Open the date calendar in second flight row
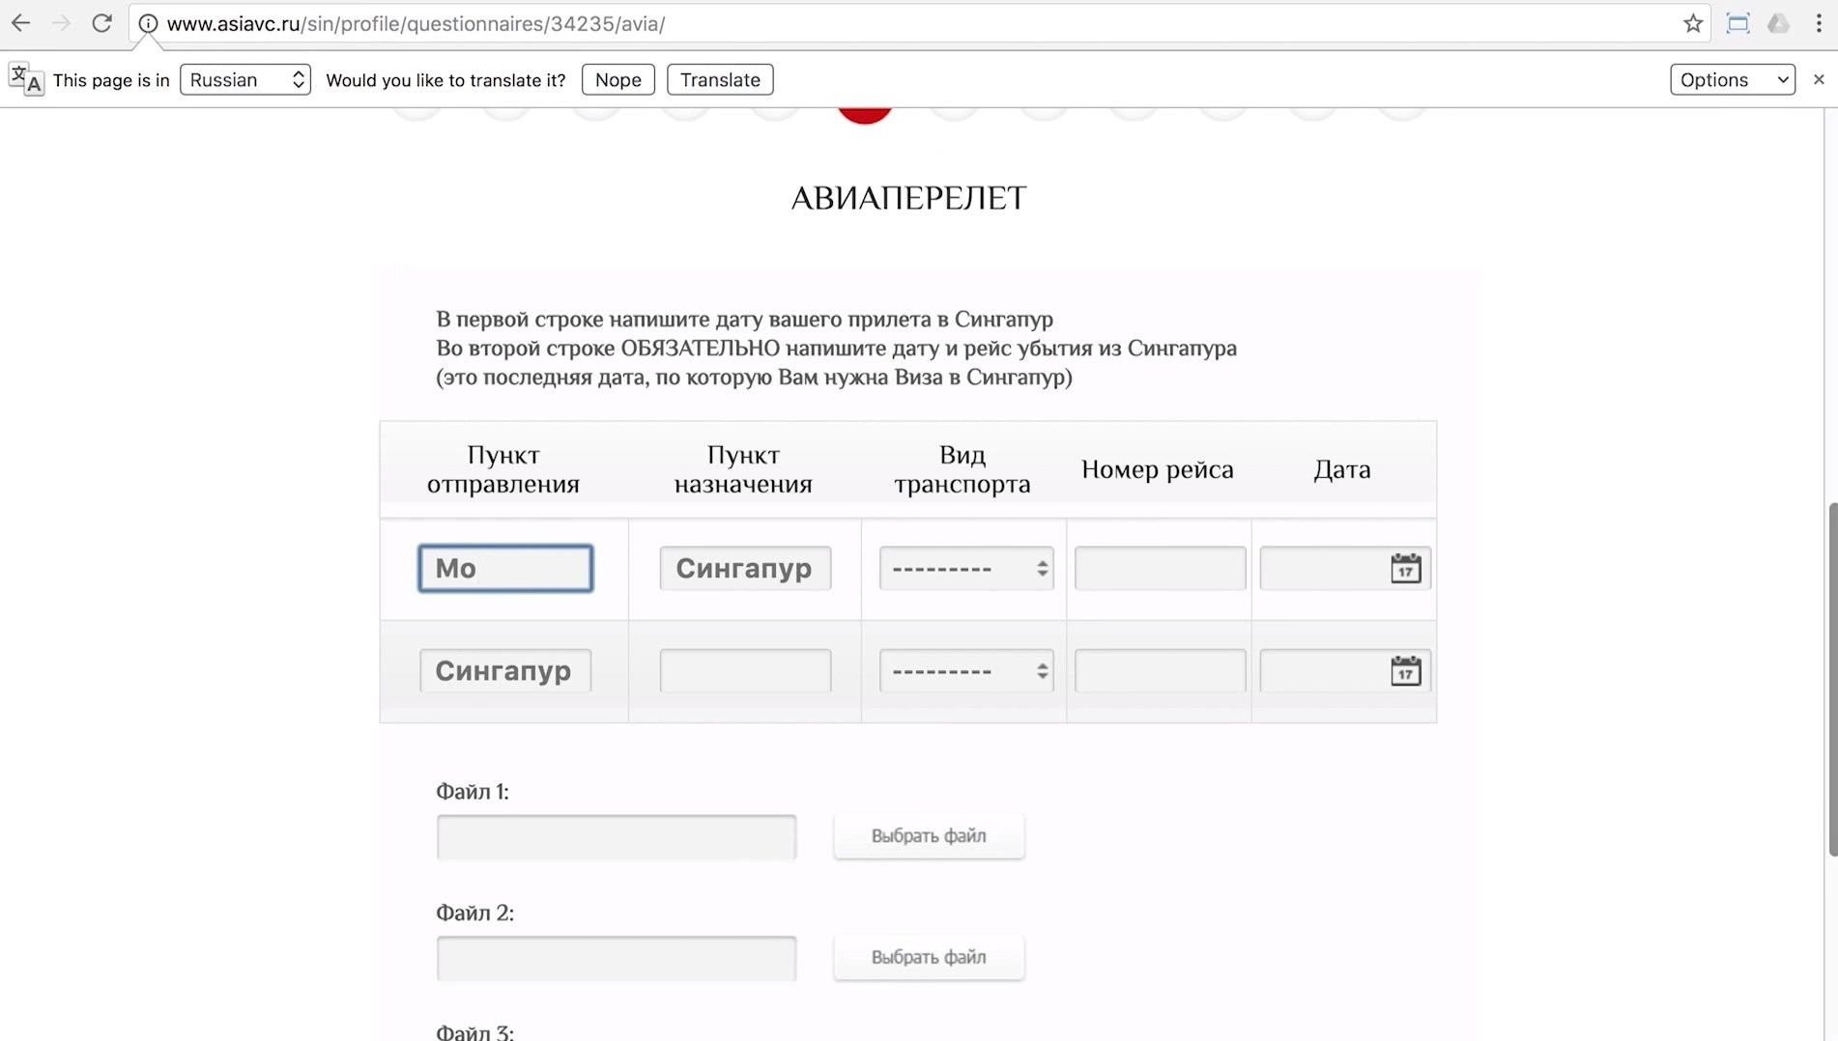The image size is (1838, 1041). click(x=1405, y=670)
